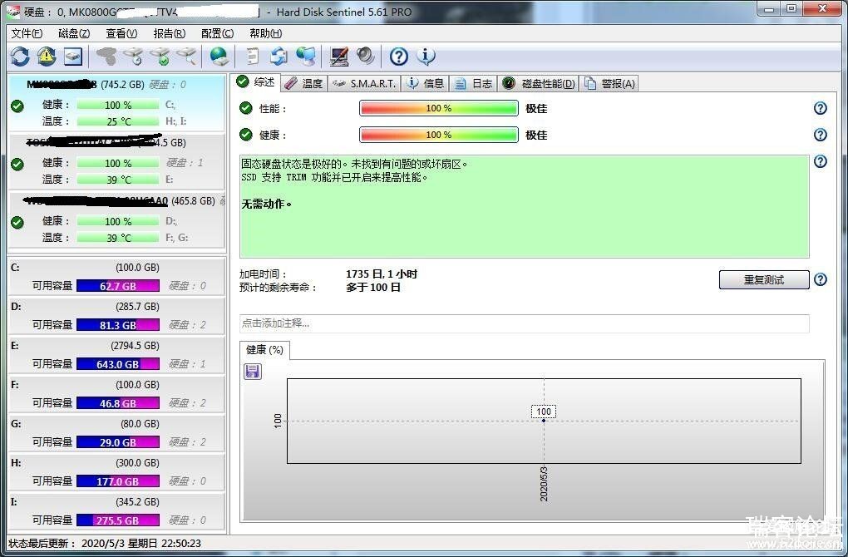Select the 健康 (%) chart tab
The image size is (848, 557).
coord(265,350)
